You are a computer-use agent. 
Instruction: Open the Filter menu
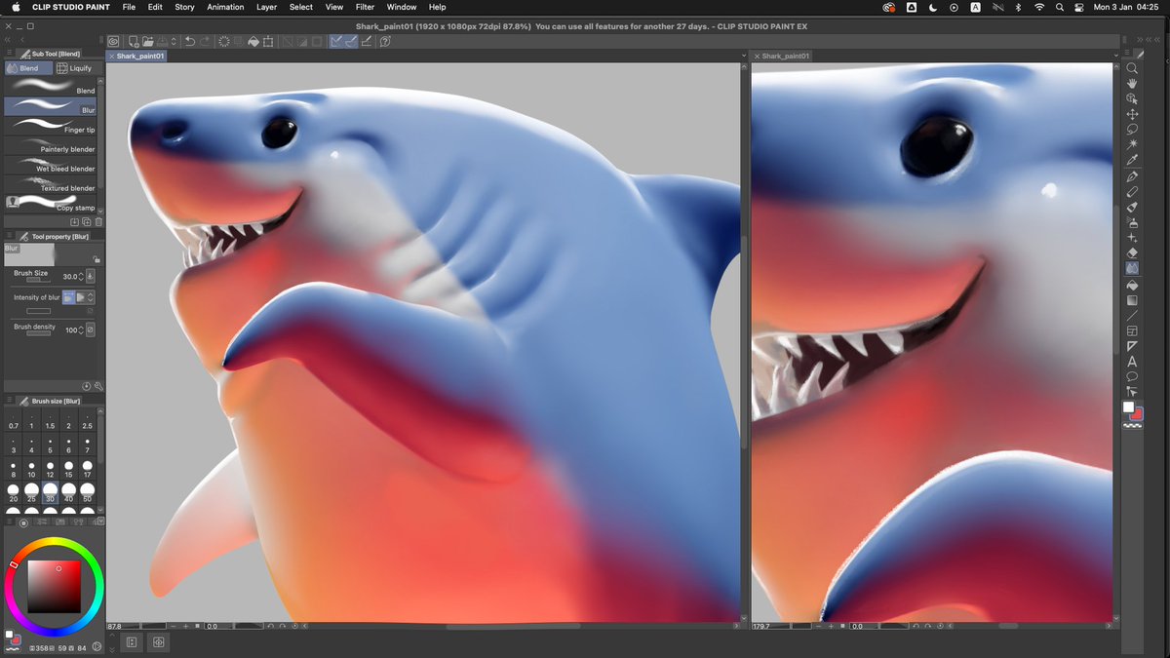[x=365, y=7]
